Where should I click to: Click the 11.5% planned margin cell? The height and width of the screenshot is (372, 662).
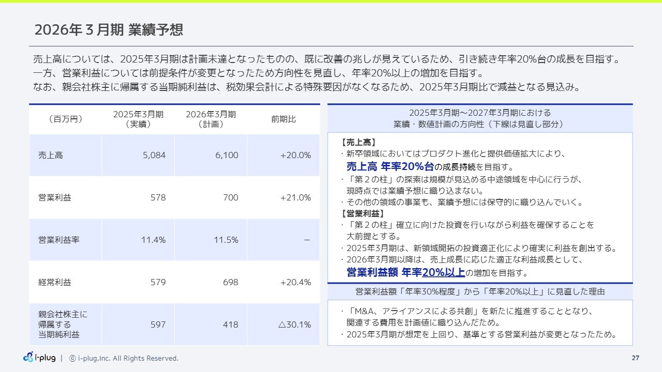(226, 240)
